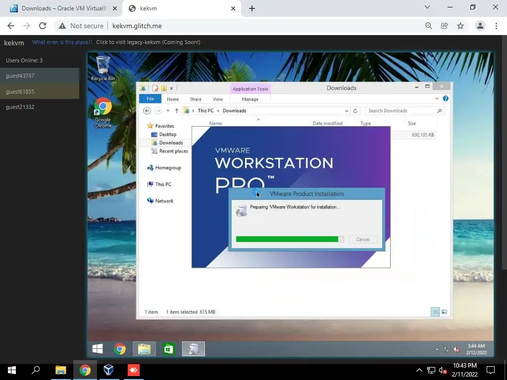The height and width of the screenshot is (380, 507).
Task: Open the Store app in the VM taskbar
Action: (x=169, y=349)
